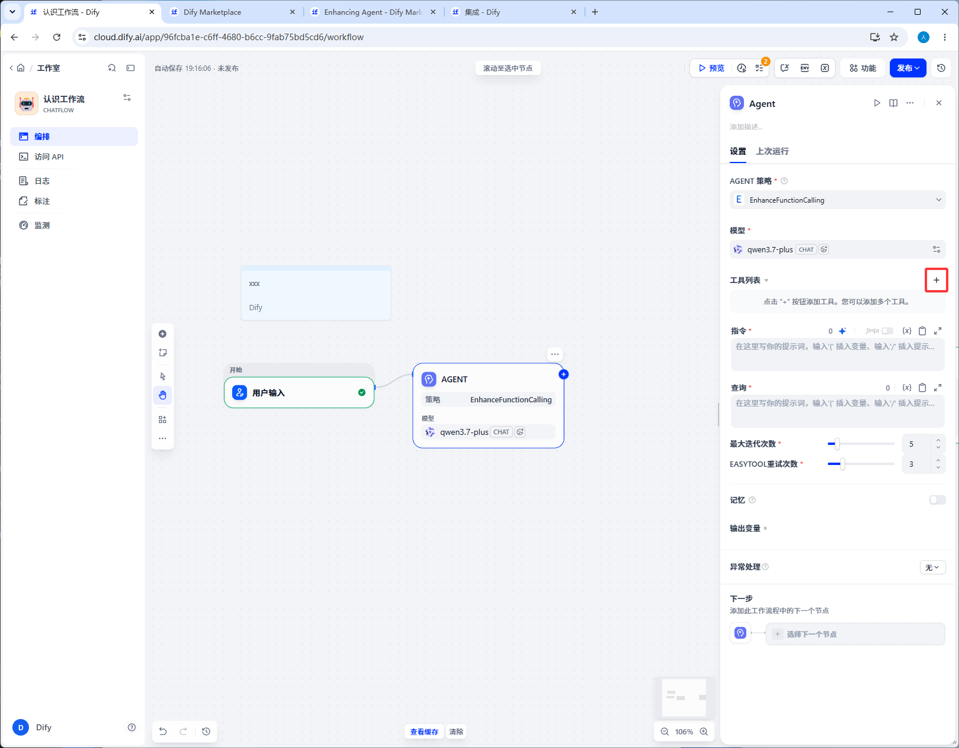Viewport: 959px width, 748px height.
Task: Open the Chrome tab search dropdown arrow
Action: (x=12, y=12)
